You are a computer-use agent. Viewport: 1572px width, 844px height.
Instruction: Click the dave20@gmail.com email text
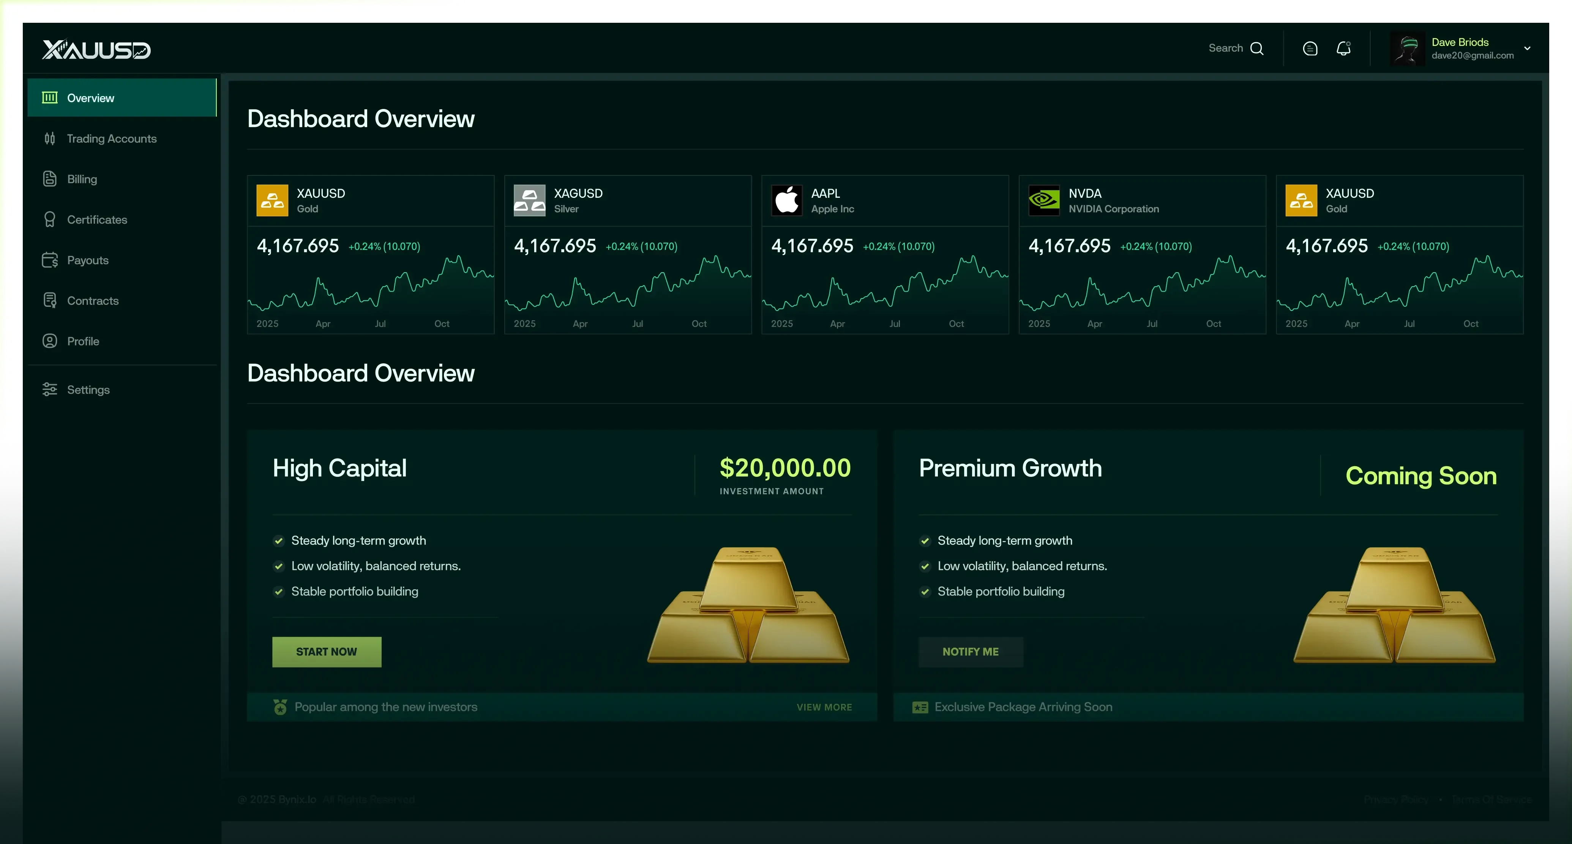pos(1473,55)
